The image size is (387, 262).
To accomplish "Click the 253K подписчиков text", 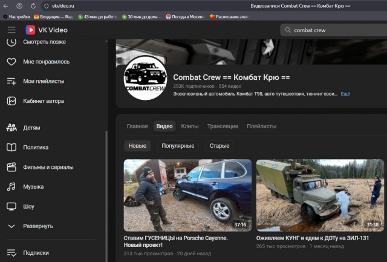I will (193, 86).
